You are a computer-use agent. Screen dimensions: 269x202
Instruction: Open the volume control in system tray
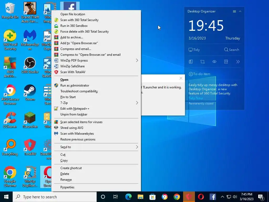pyautogui.click(x=235, y=197)
